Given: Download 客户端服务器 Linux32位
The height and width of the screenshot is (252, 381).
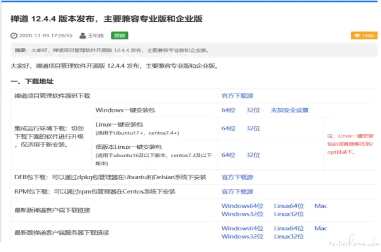Looking at the screenshot, I should 289,237.
